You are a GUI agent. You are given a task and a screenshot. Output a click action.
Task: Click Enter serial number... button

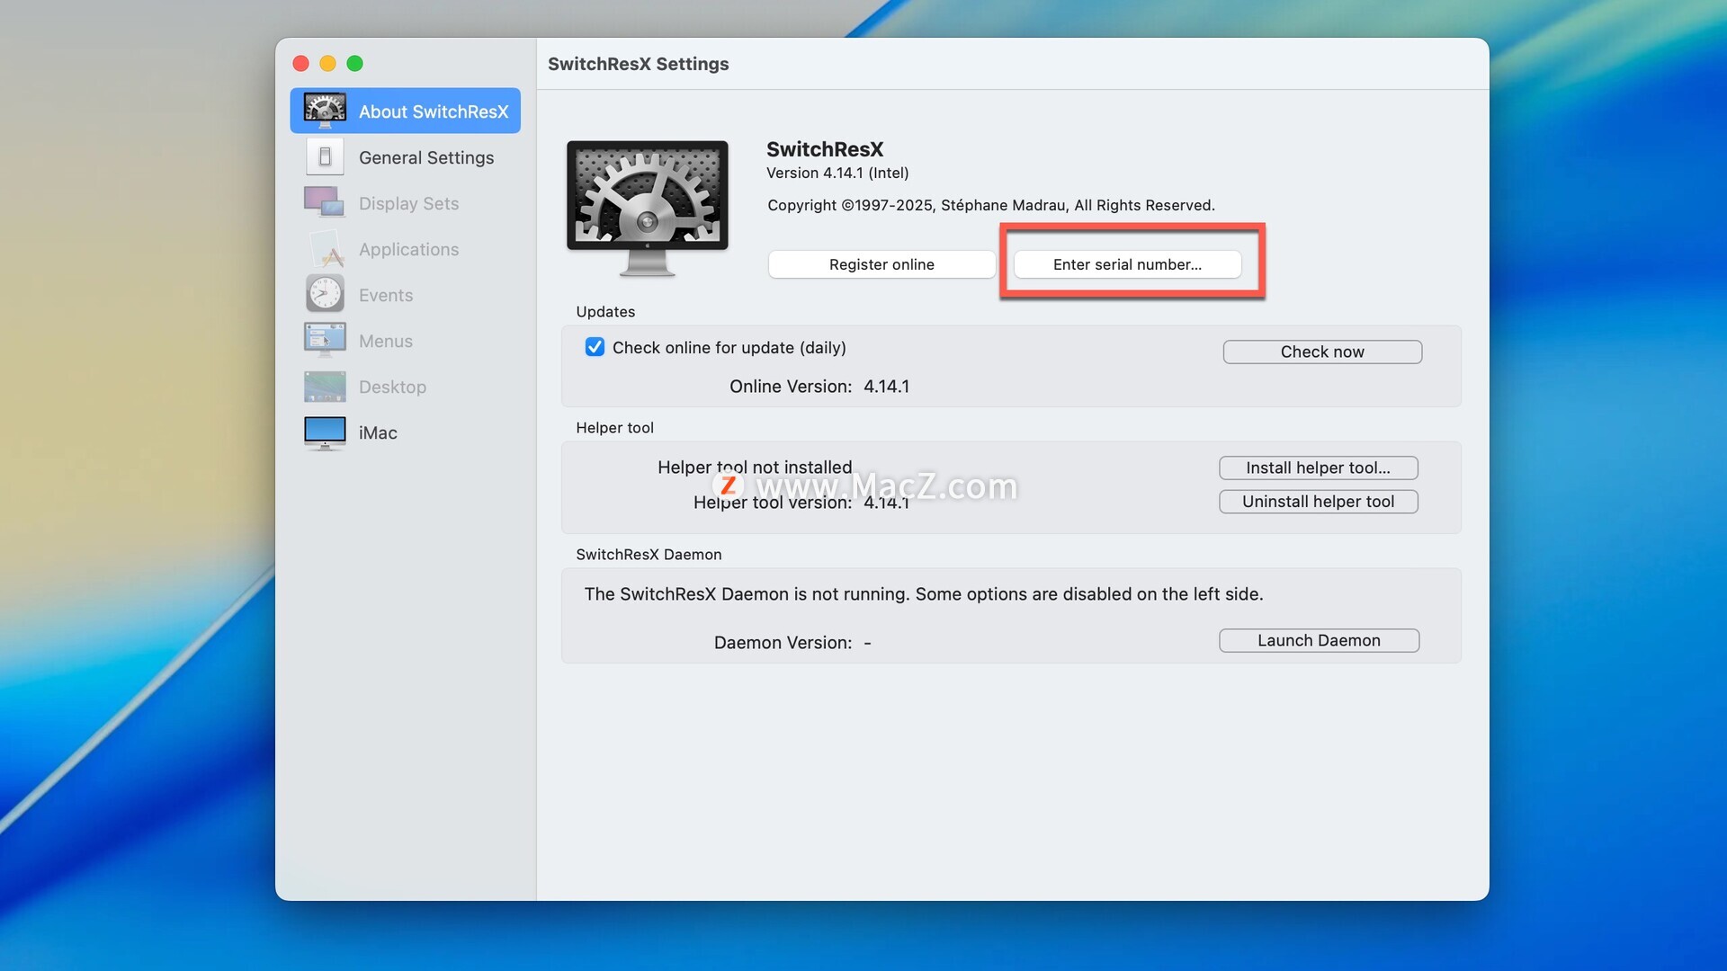pos(1127,264)
